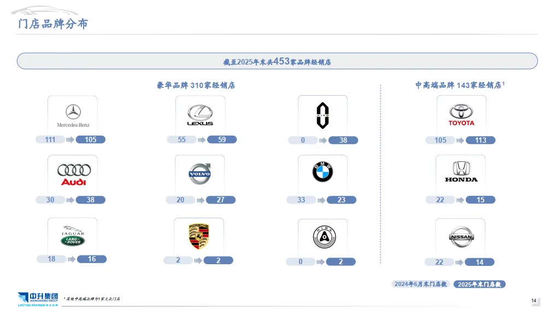The height and width of the screenshot is (314, 546).
Task: Click Jaguar Land Rover 2024 value 18
Action: (x=51, y=259)
